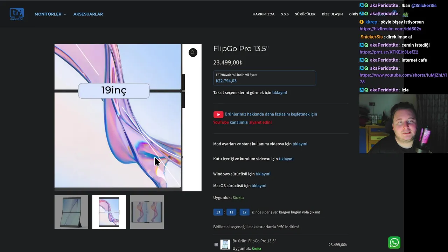
Task: Open the hizliresim.com link in chat
Action: (x=390, y=29)
